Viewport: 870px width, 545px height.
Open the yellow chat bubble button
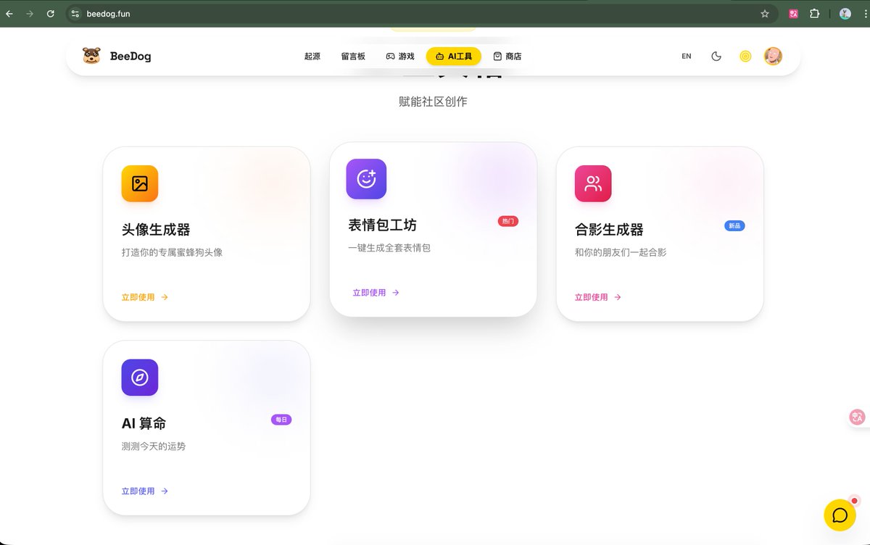tap(840, 515)
